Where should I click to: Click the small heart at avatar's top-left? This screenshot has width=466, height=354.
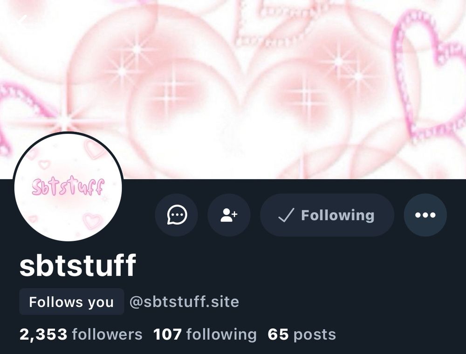coord(44,164)
